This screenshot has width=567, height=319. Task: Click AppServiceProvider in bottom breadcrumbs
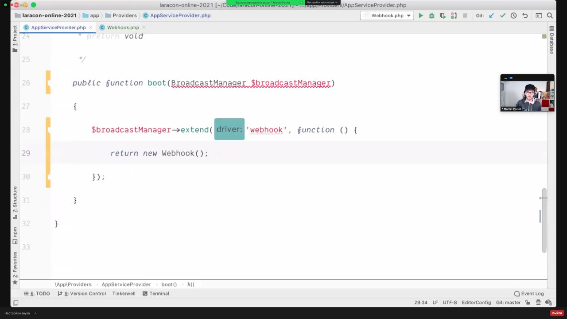pos(126,284)
